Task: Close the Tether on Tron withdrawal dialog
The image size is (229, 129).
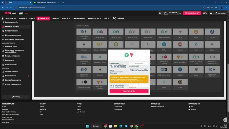Action: tap(152, 51)
